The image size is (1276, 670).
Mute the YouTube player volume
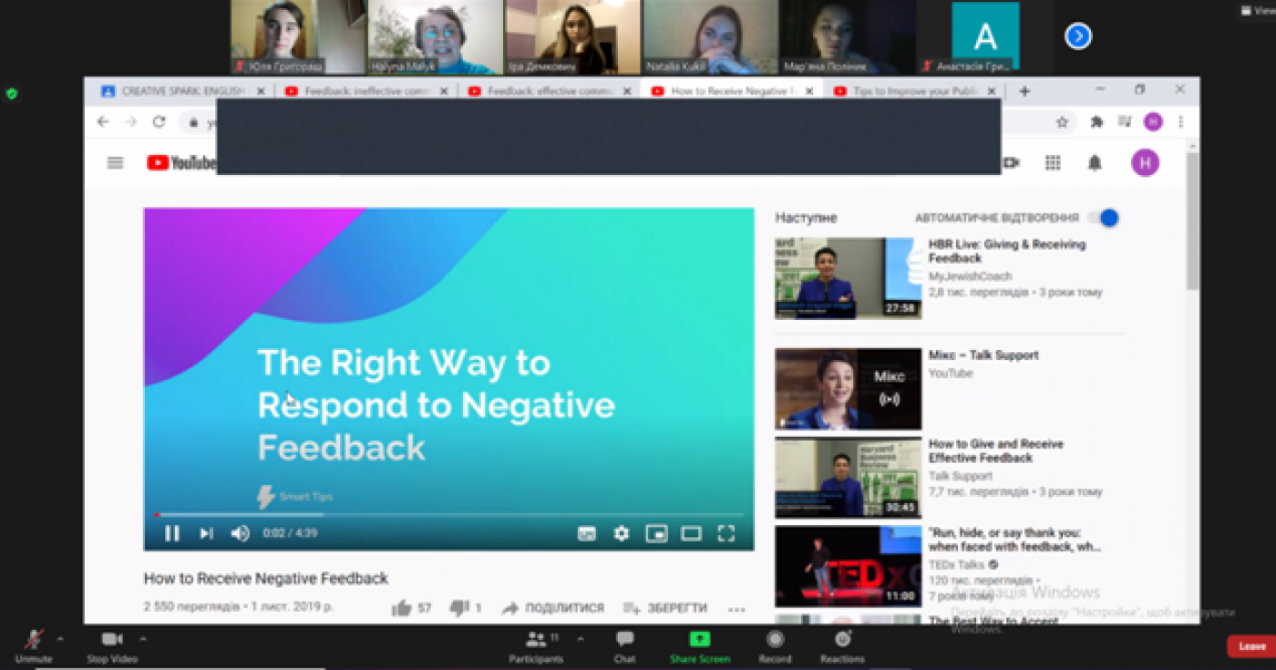click(240, 533)
